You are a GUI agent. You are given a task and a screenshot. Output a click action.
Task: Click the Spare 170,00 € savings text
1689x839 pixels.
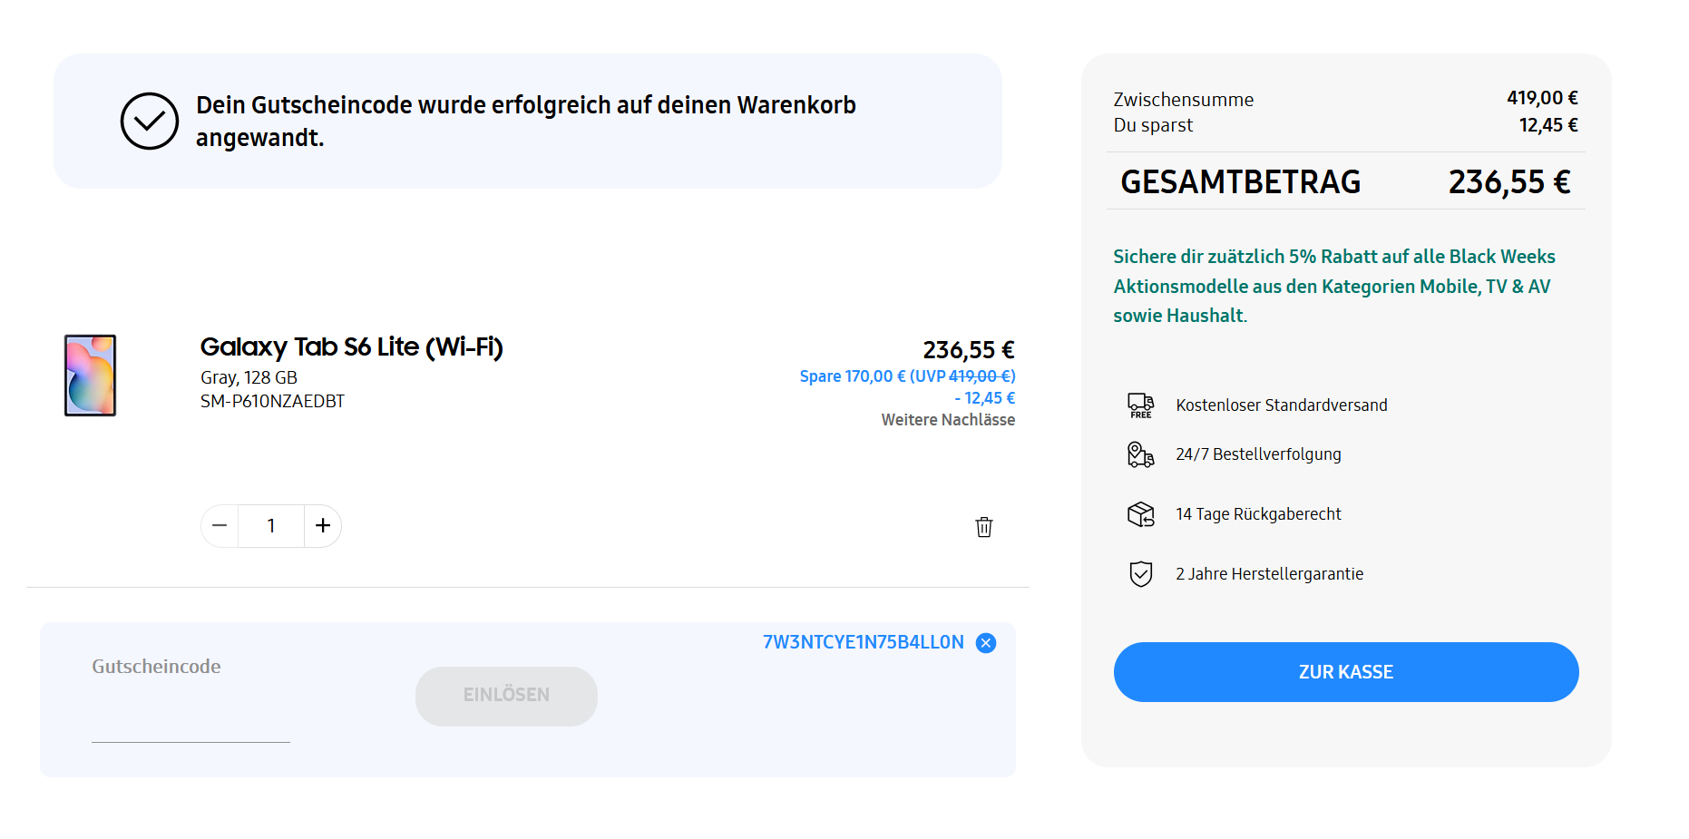(x=907, y=376)
